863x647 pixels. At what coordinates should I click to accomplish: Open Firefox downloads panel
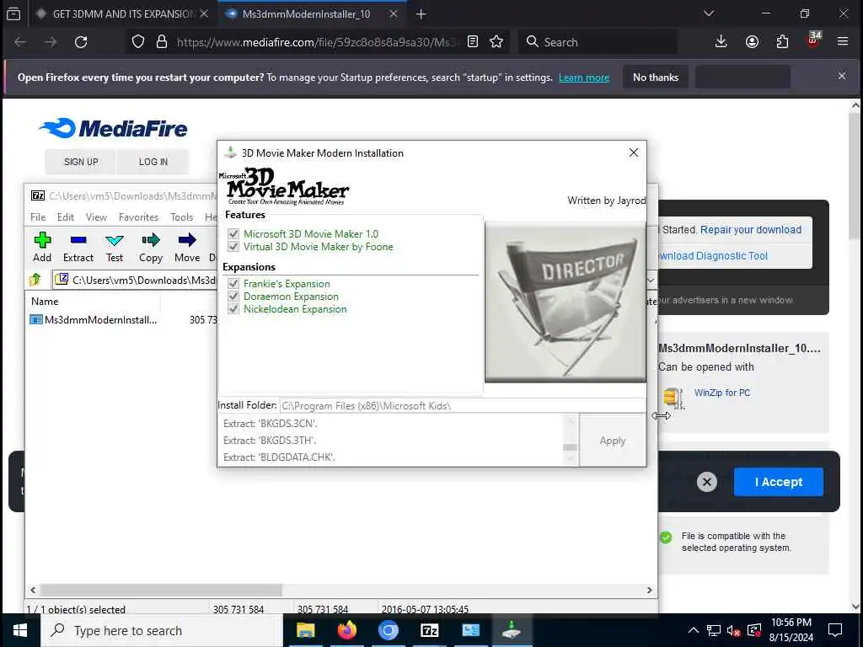pyautogui.click(x=721, y=42)
